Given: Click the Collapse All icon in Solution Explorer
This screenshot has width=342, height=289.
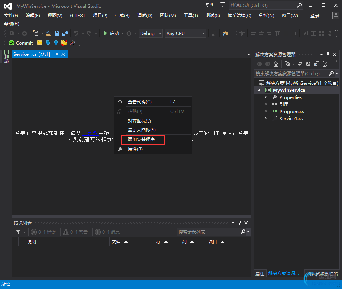Looking at the screenshot, I should coord(316,64).
